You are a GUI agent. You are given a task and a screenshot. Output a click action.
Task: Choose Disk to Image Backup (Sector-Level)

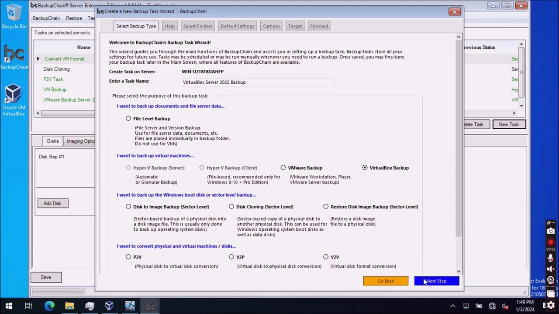pos(128,207)
